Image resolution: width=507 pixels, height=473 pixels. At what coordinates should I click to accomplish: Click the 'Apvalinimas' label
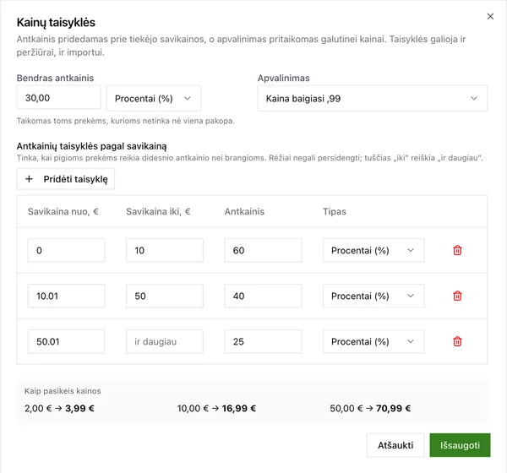[284, 78]
